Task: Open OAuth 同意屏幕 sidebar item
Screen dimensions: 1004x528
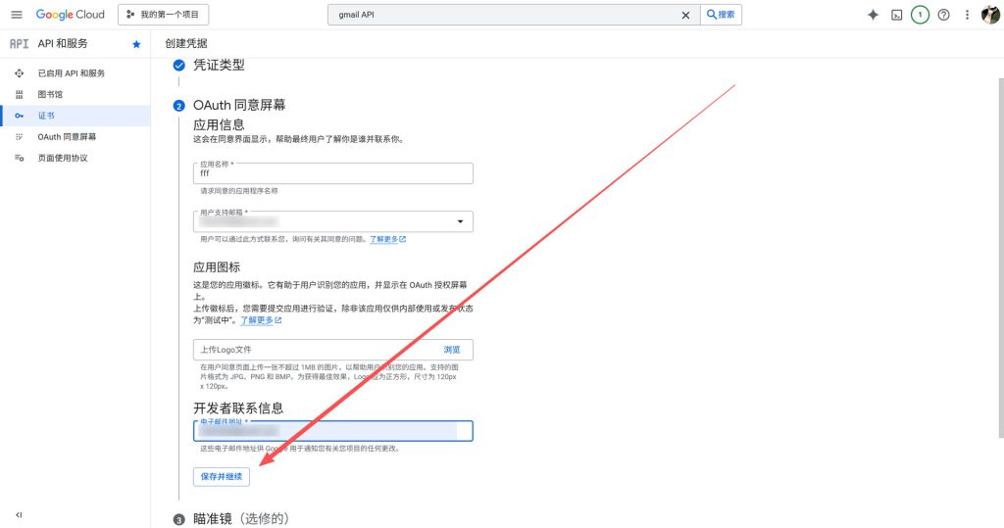Action: 67,137
